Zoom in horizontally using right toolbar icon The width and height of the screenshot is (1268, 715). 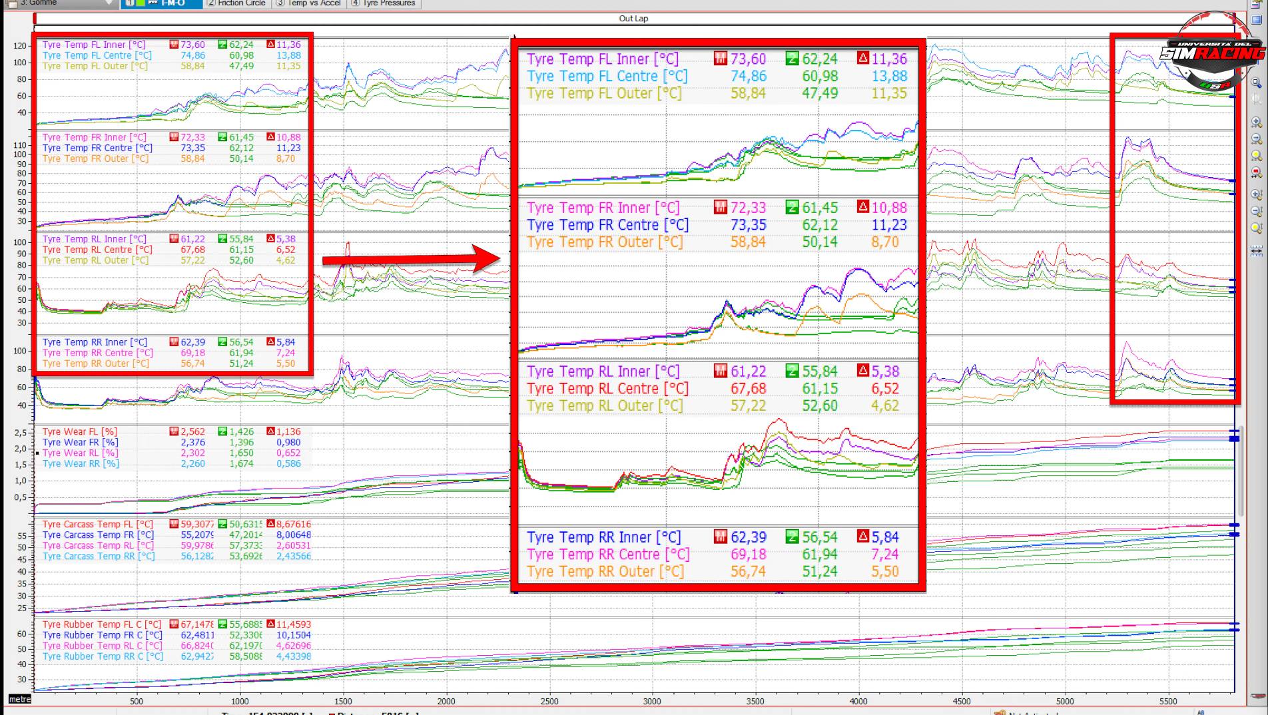1256,122
